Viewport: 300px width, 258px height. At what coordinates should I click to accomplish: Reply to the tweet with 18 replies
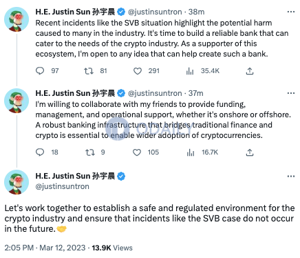click(40, 152)
